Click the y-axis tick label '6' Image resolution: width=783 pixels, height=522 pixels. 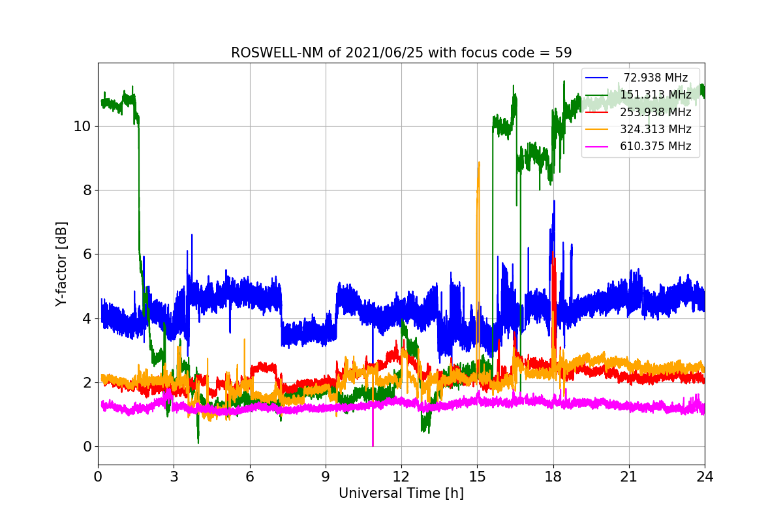pyautogui.click(x=86, y=254)
